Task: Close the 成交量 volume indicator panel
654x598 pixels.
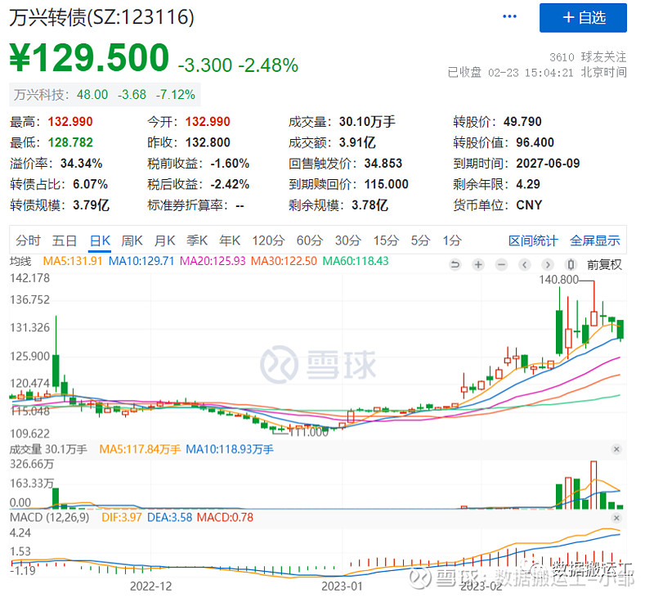Action: (616, 449)
